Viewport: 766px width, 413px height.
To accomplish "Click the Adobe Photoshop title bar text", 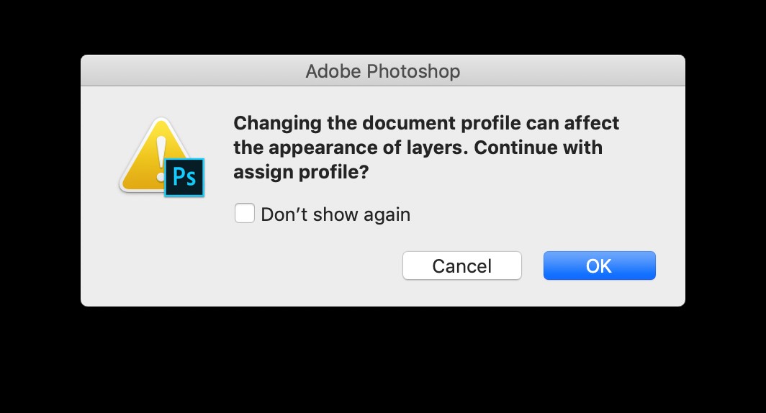I will (x=383, y=71).
